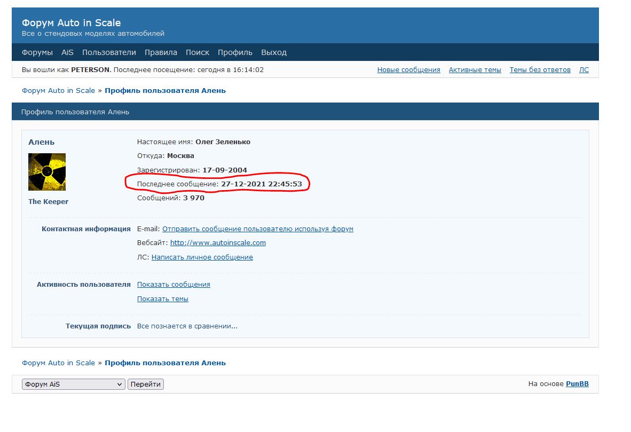Click The Keeper user title
This screenshot has width=631, height=432.
coord(48,202)
